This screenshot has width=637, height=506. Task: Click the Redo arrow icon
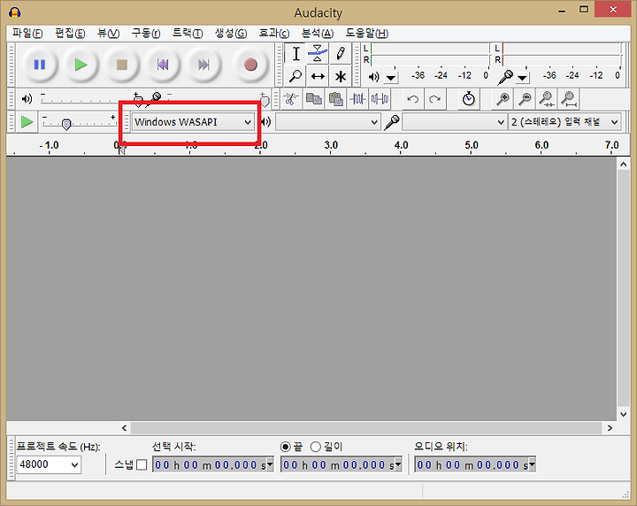click(x=435, y=99)
